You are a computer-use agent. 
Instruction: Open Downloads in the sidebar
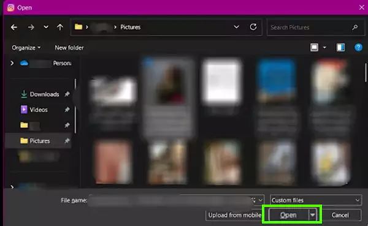(x=44, y=94)
